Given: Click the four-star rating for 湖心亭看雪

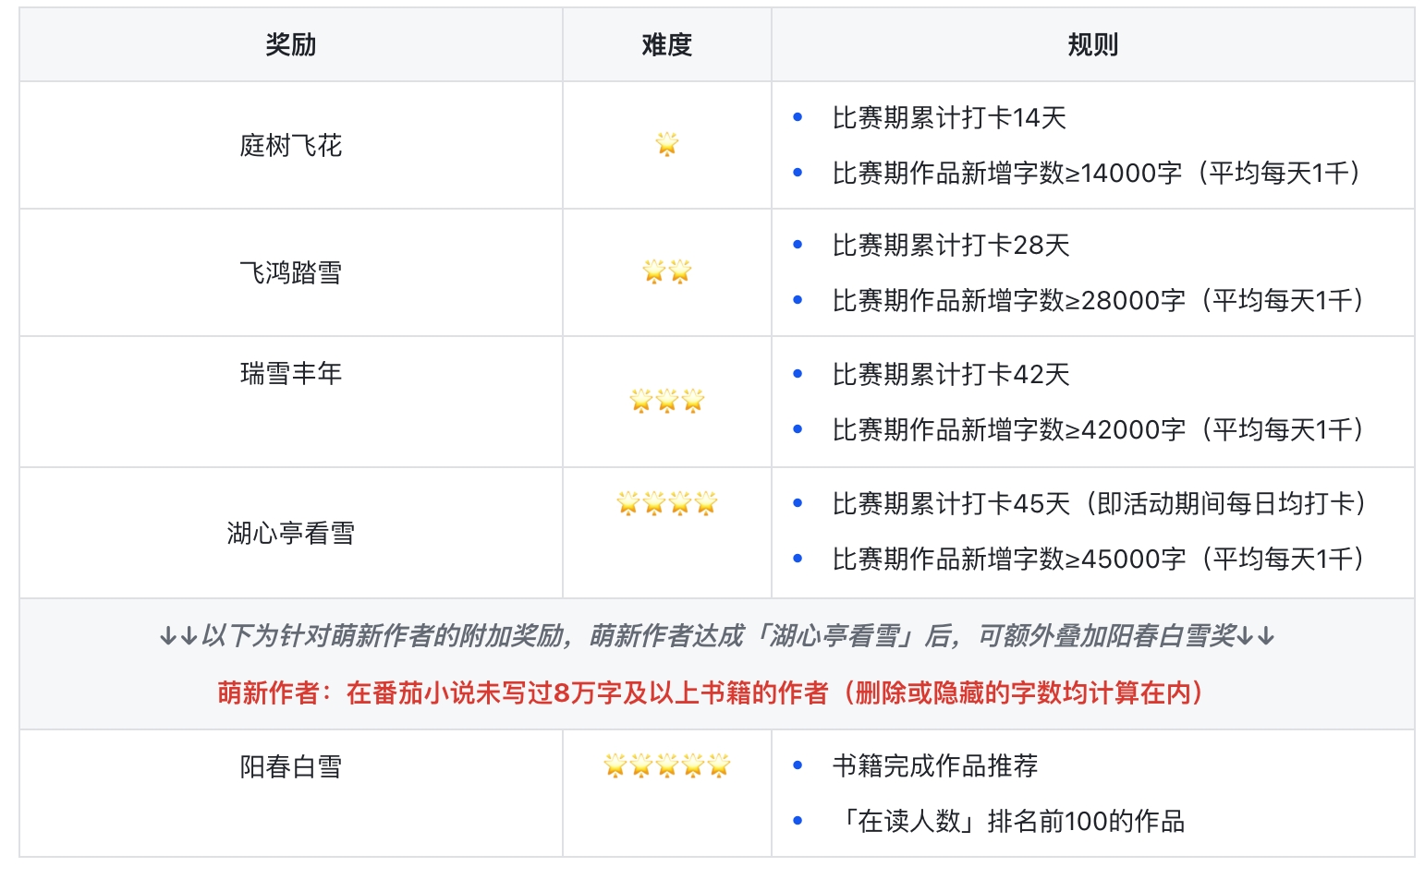Looking at the screenshot, I should click(x=666, y=503).
